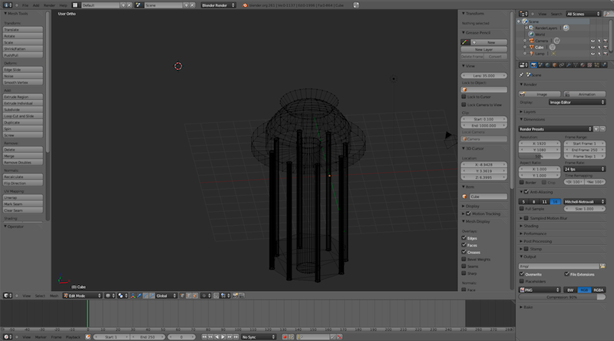The width and height of the screenshot is (614, 341).
Task: Click the record keyframe red dot icon
Action: click(x=285, y=336)
